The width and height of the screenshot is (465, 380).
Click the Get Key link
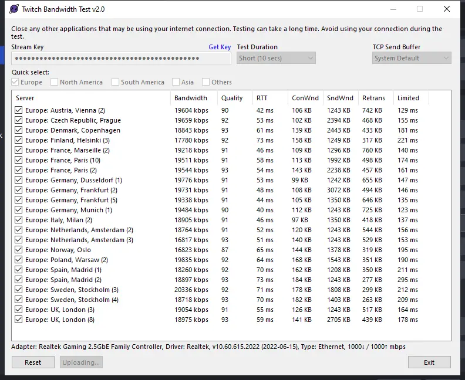(x=220, y=47)
